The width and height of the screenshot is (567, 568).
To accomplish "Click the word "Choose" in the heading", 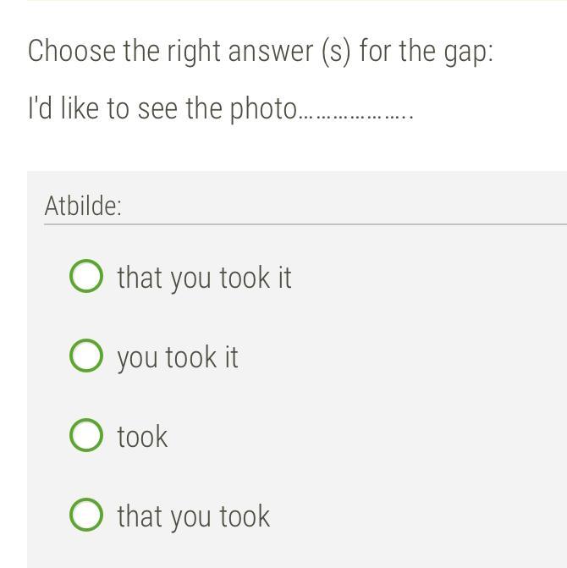I will point(72,51).
